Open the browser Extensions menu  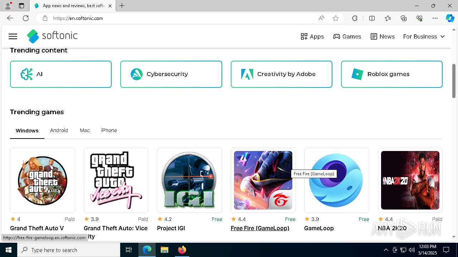click(355, 18)
